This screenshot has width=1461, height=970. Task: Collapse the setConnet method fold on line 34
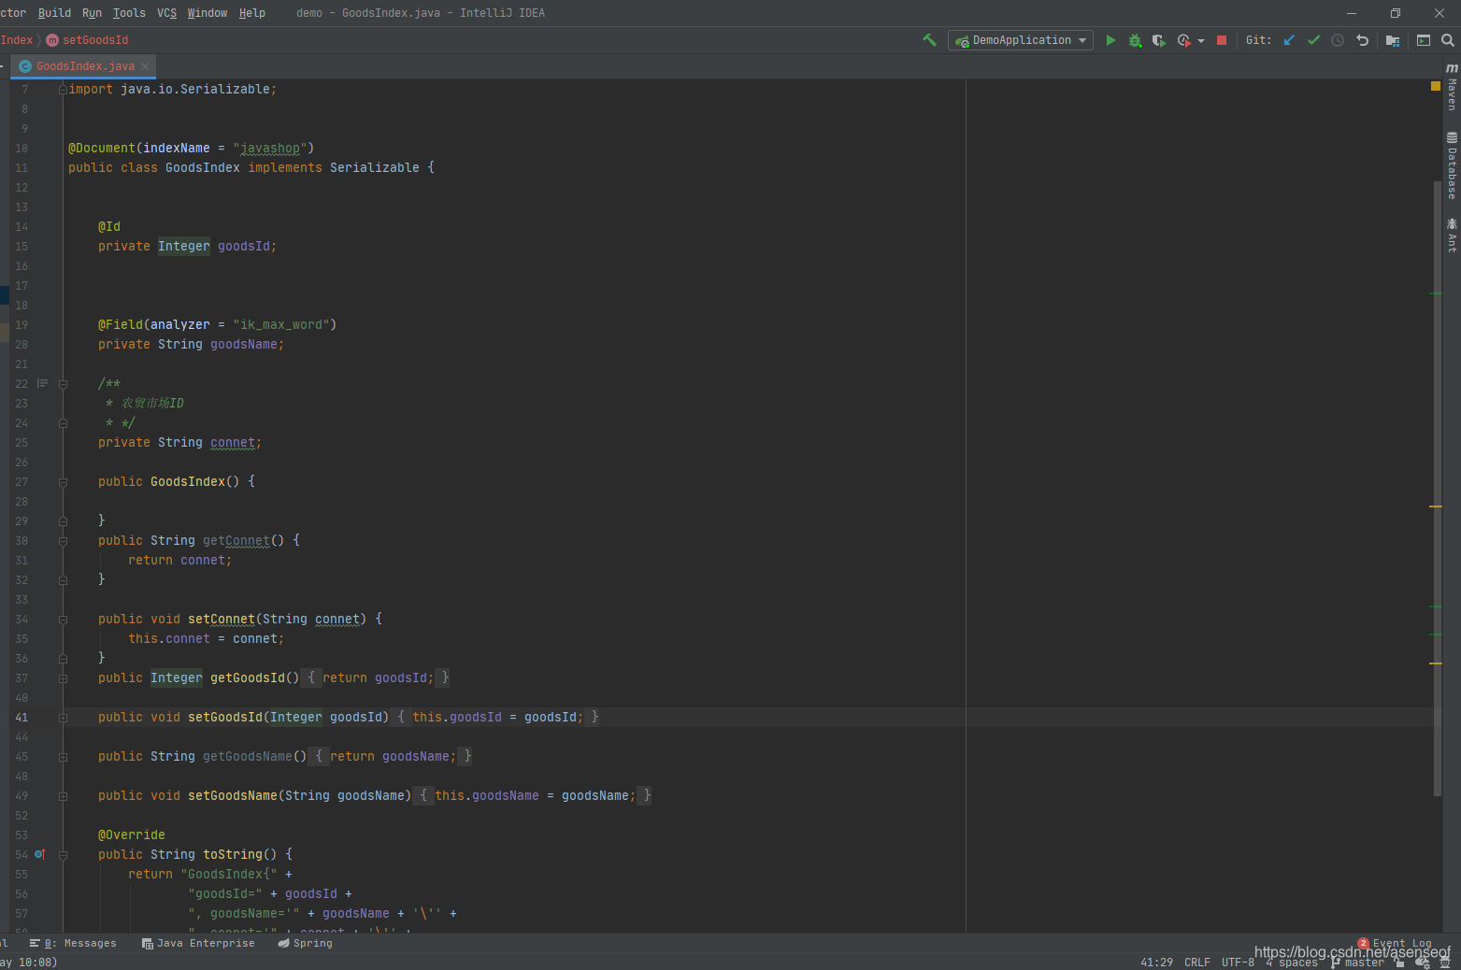[63, 620]
